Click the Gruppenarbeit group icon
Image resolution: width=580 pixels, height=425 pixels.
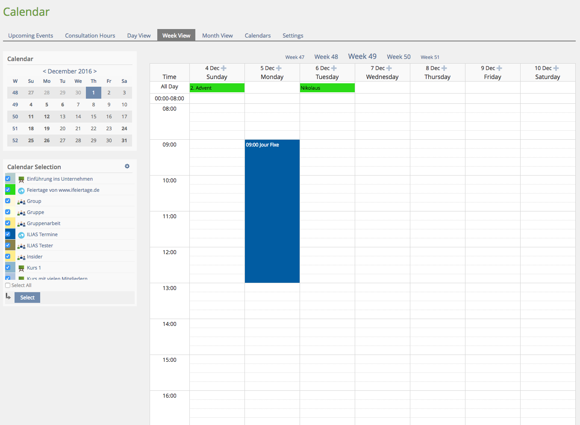pos(21,224)
